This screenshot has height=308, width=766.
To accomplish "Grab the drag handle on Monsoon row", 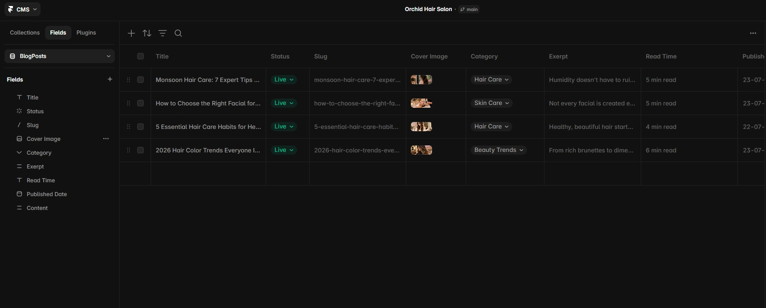I will [129, 80].
